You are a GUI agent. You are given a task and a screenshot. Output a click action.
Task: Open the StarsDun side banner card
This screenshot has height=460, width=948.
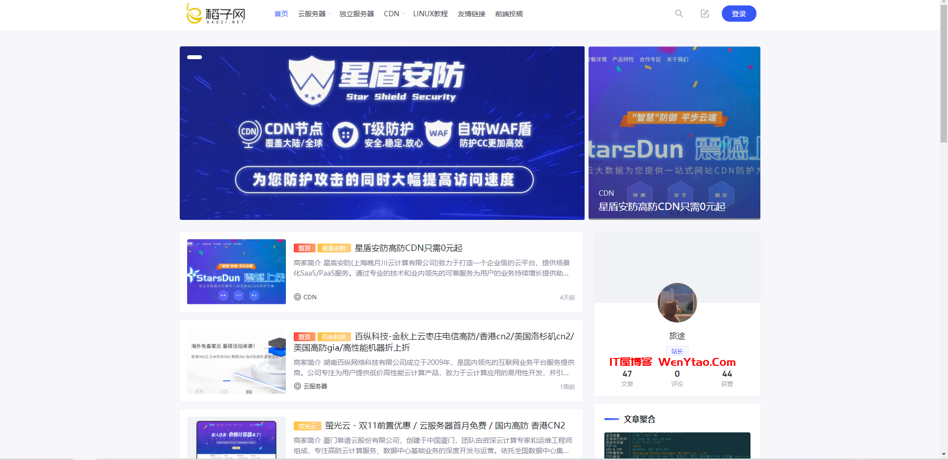(x=674, y=133)
